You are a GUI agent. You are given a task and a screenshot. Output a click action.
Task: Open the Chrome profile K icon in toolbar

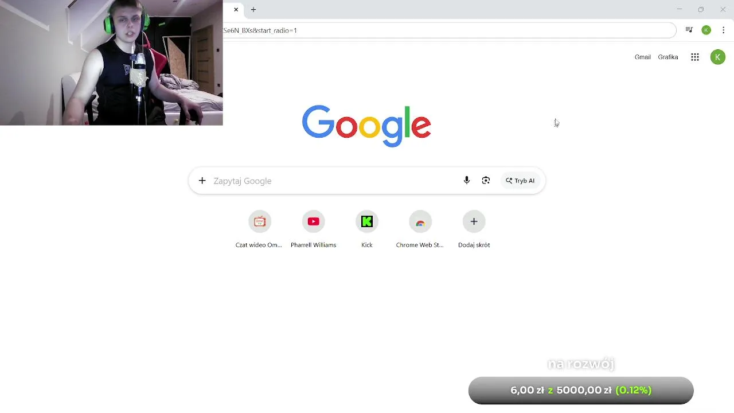[x=706, y=30]
